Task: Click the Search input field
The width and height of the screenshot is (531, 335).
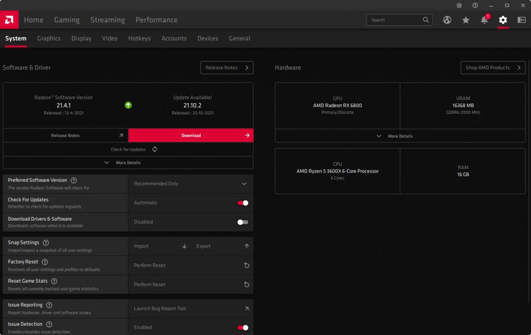Action: (394, 20)
